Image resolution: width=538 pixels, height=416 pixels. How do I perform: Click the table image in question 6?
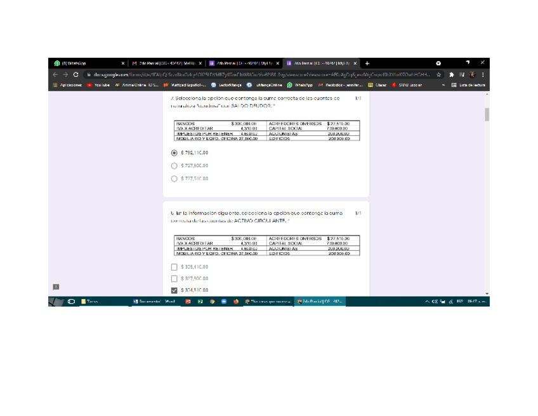coord(267,245)
